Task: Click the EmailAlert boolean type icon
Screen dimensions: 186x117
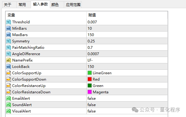Action: click(9, 99)
